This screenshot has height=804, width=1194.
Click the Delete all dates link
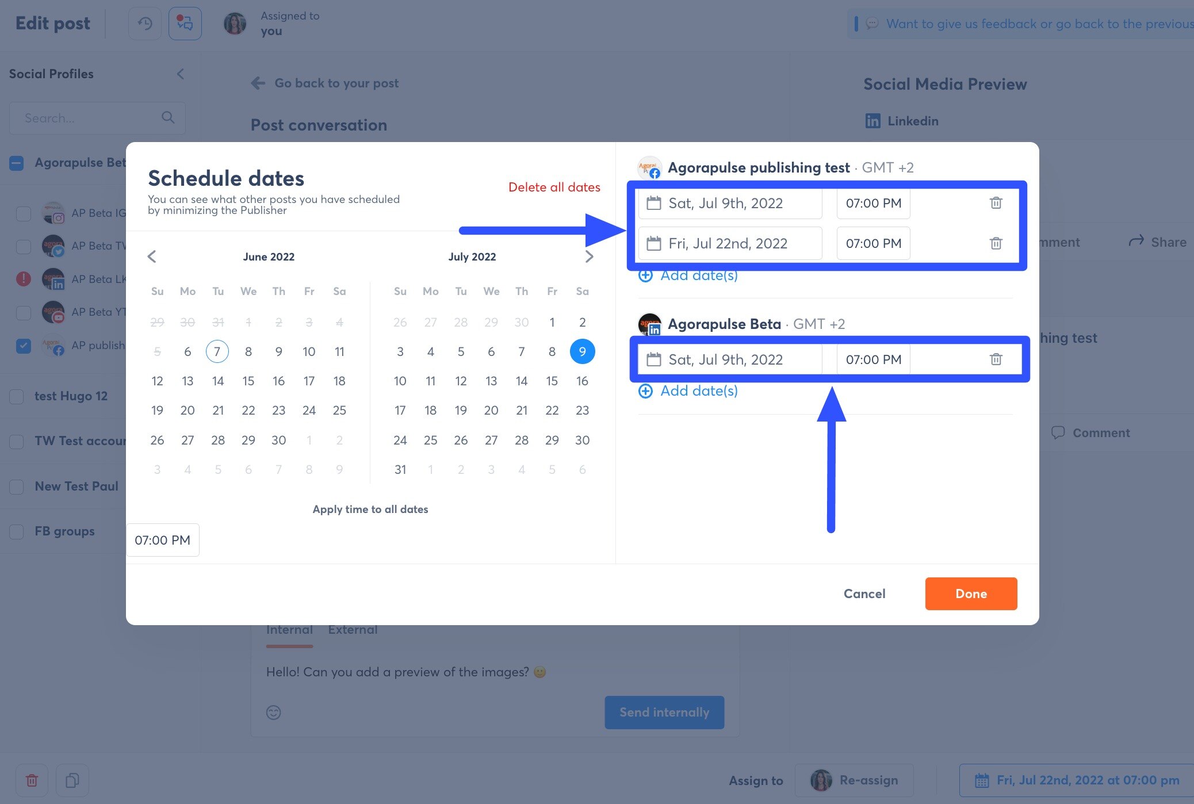pos(554,187)
